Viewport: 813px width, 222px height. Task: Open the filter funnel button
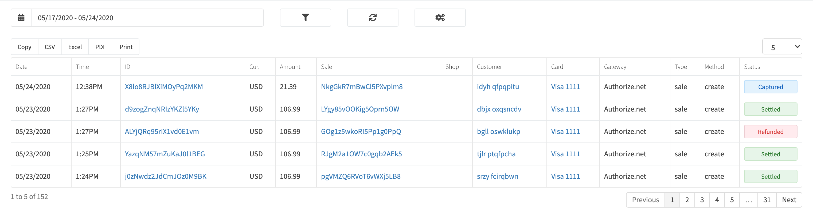305,18
